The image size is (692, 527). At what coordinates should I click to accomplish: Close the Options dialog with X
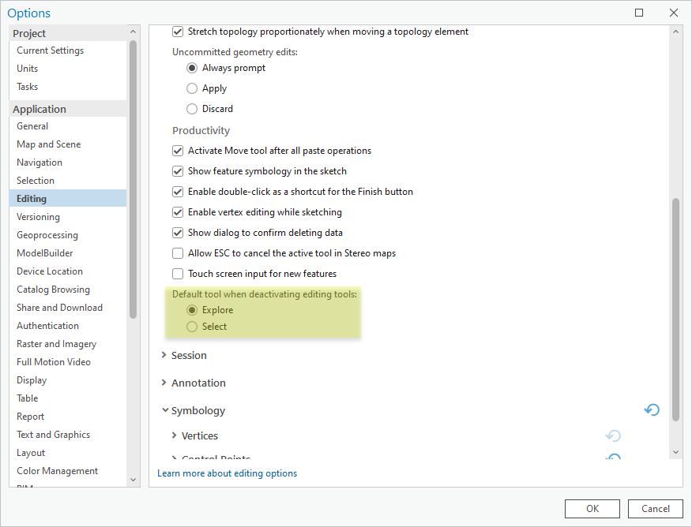point(673,13)
